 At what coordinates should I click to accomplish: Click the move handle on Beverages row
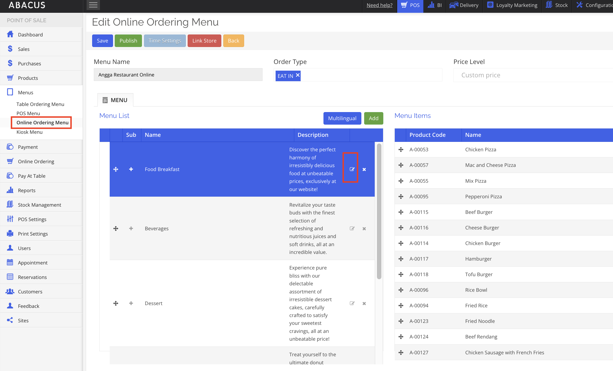[116, 229]
